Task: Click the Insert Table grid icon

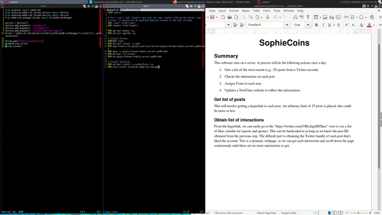Action: (316, 17)
